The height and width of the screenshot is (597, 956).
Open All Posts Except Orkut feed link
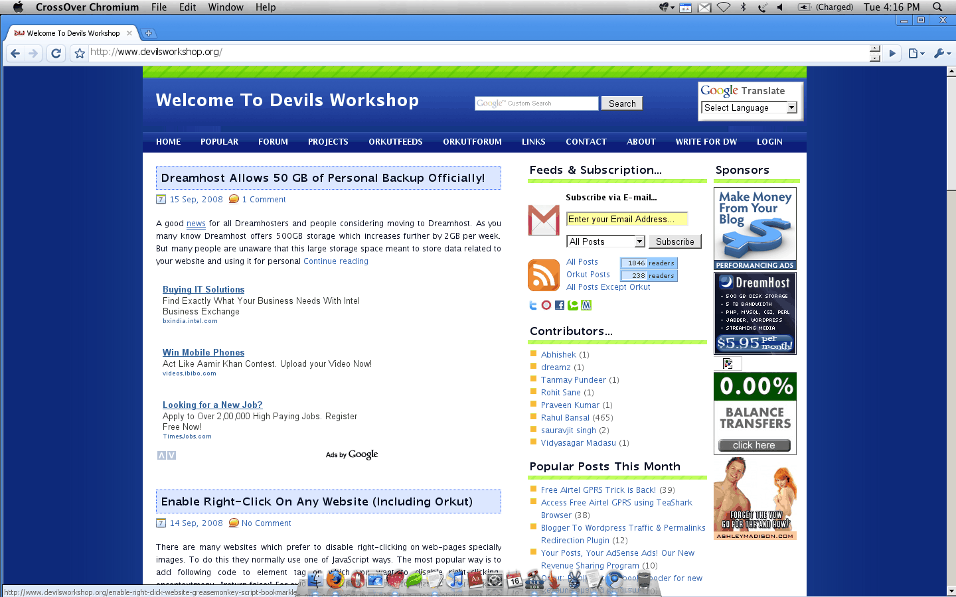coord(608,287)
